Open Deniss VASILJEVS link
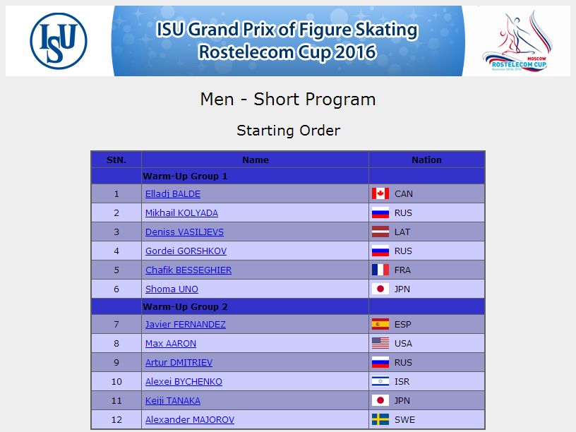The height and width of the screenshot is (432, 576). 184,232
